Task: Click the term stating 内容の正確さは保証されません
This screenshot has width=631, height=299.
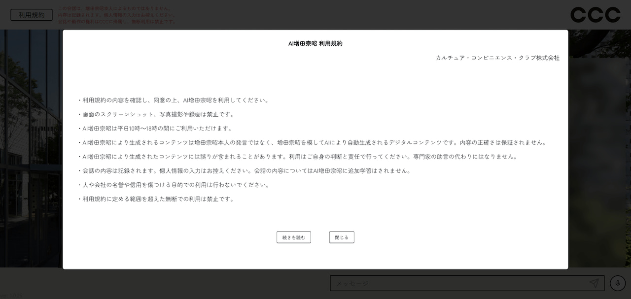Action: point(313,142)
